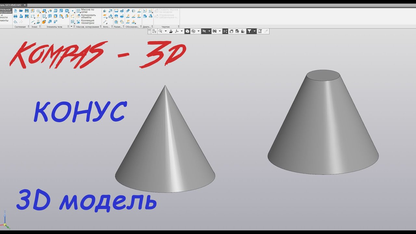Viewport: 416px width, 234px height.
Task: Toggle the camera crossed-out view icon
Action: (x=214, y=31)
